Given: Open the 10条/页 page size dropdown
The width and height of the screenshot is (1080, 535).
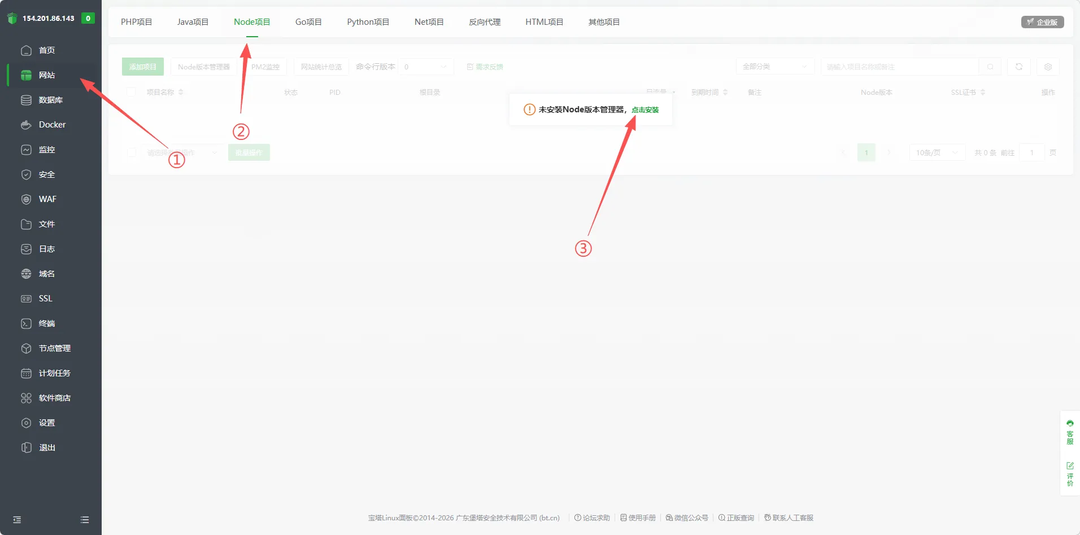Looking at the screenshot, I should tap(937, 152).
